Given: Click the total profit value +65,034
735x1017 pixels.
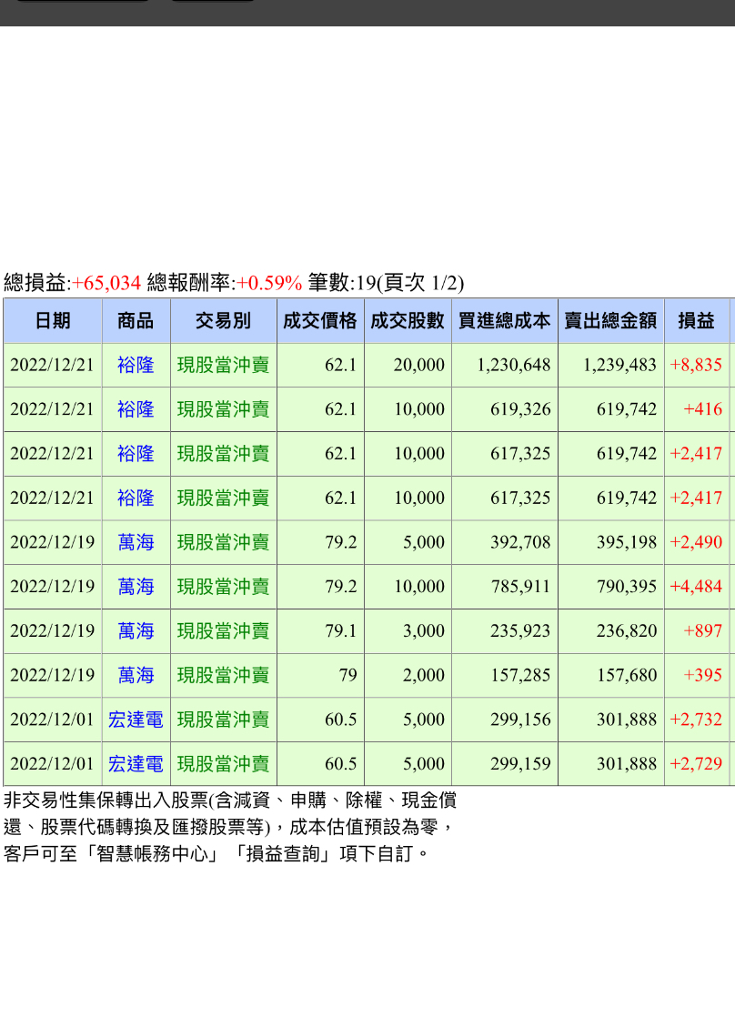Looking at the screenshot, I should point(106,283).
